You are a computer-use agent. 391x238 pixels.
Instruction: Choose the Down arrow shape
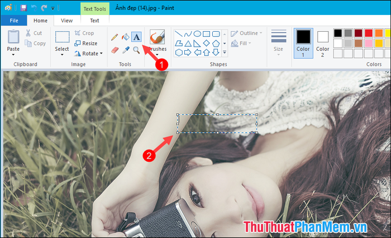point(216,52)
